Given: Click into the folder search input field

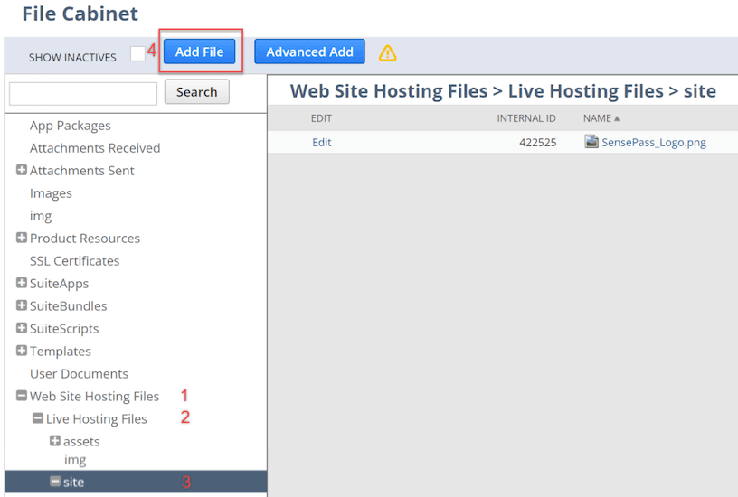Looking at the screenshot, I should click(83, 94).
